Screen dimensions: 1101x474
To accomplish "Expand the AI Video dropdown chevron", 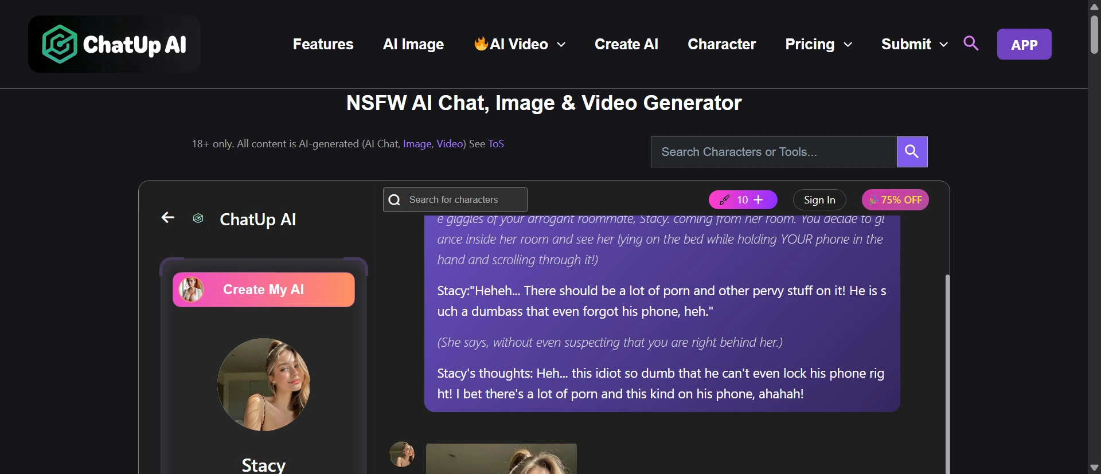I will pyautogui.click(x=561, y=45).
